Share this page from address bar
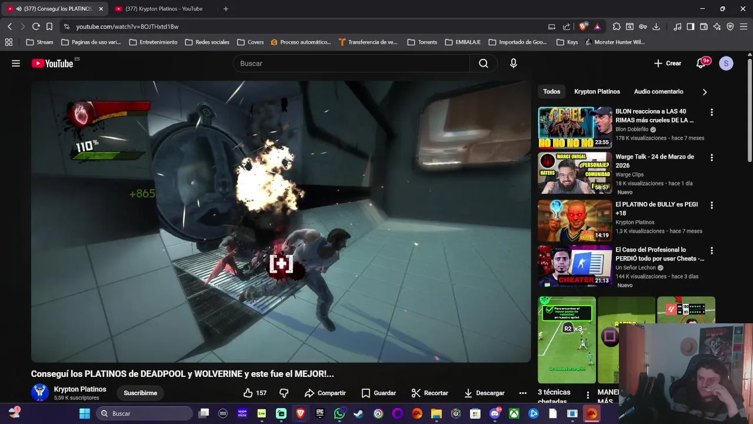The width and height of the screenshot is (753, 424). coord(567,26)
